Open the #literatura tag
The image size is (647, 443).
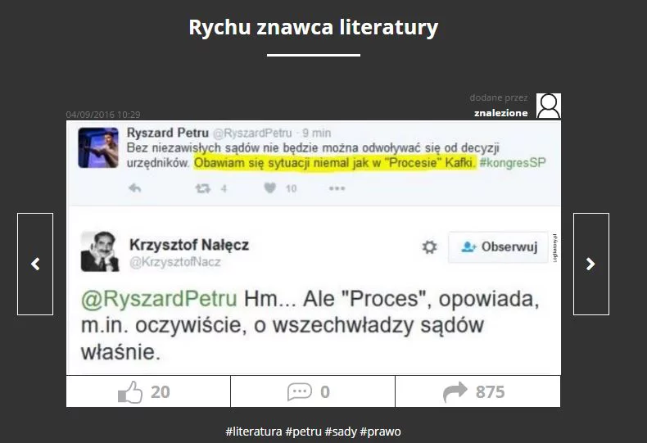pyautogui.click(x=254, y=432)
